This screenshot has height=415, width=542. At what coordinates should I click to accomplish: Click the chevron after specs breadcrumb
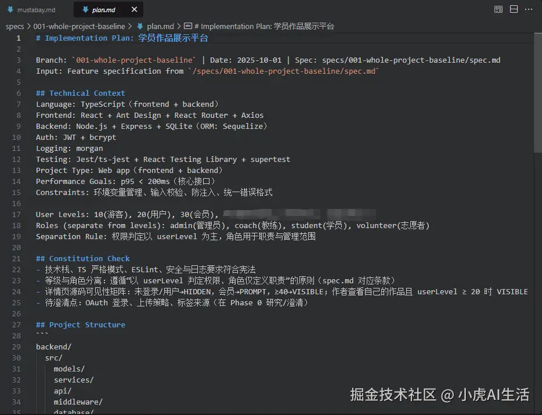point(28,26)
